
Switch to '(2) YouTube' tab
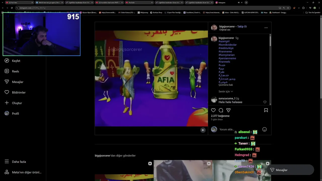pos(20,3)
